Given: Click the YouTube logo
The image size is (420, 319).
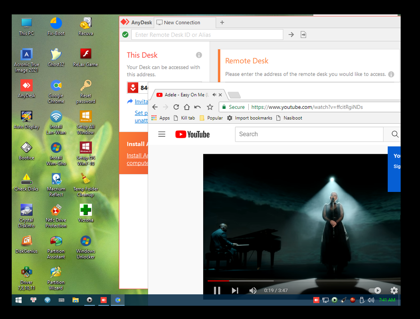Looking at the screenshot, I should pos(192,134).
